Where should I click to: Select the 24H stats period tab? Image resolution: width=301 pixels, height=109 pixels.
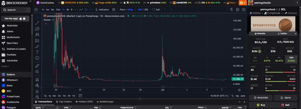tap(291, 59)
